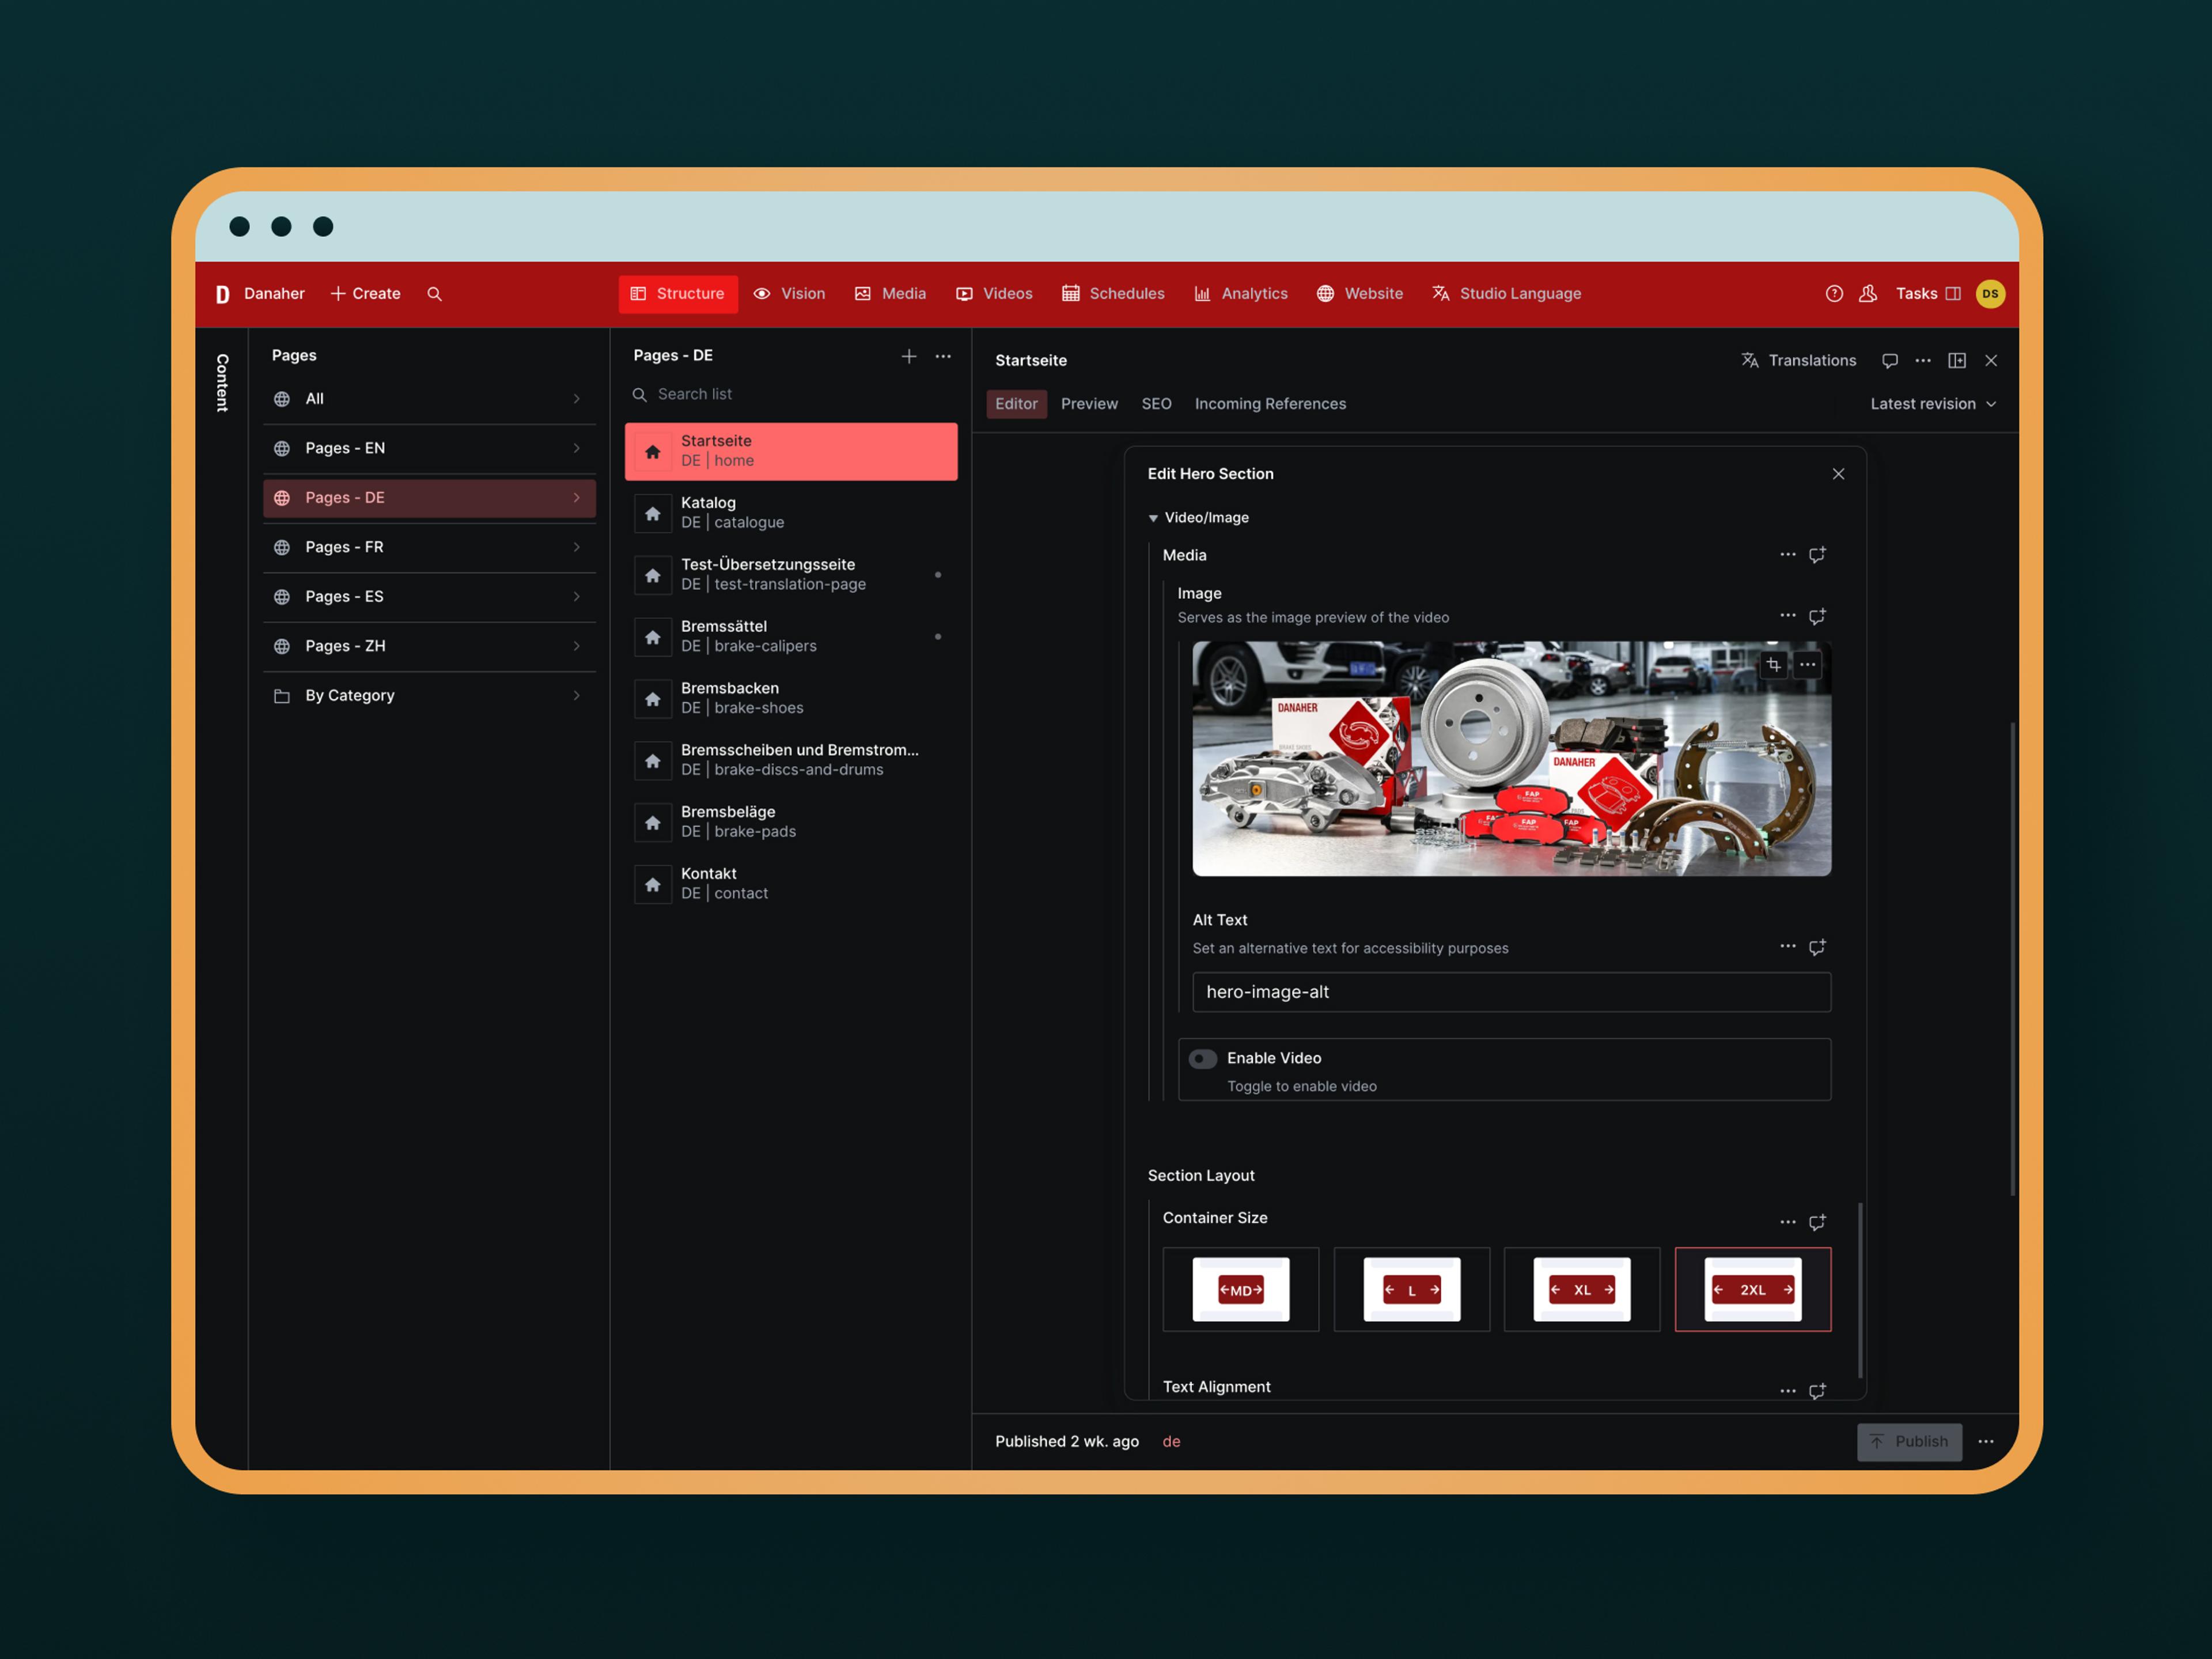Select the XL container size option
The image size is (2212, 1659).
pyautogui.click(x=1581, y=1290)
